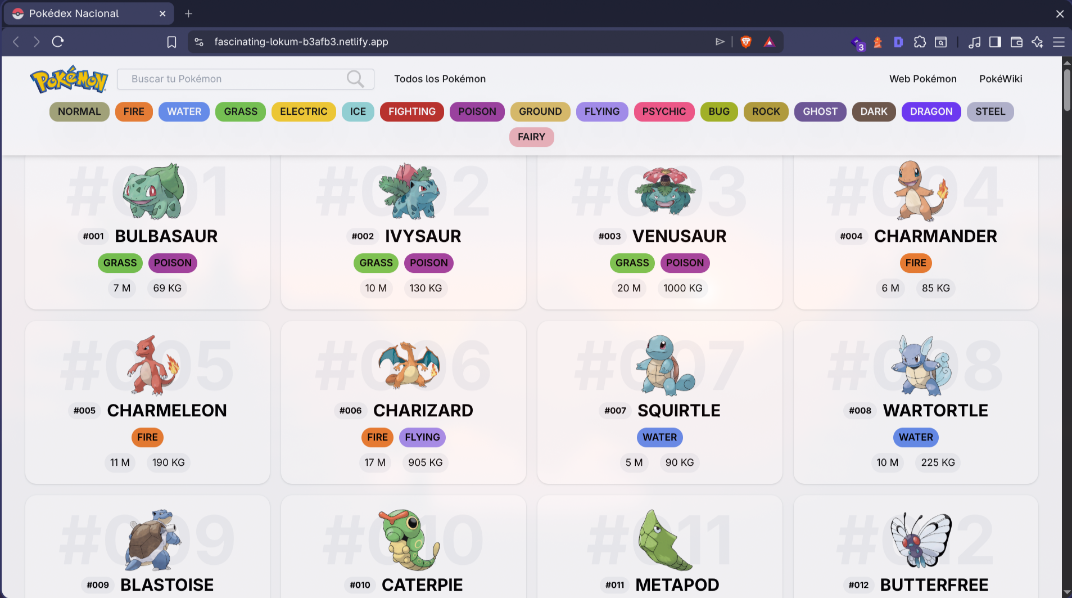The image size is (1072, 598).
Task: Open the Ivysaur image
Action: coord(409,191)
